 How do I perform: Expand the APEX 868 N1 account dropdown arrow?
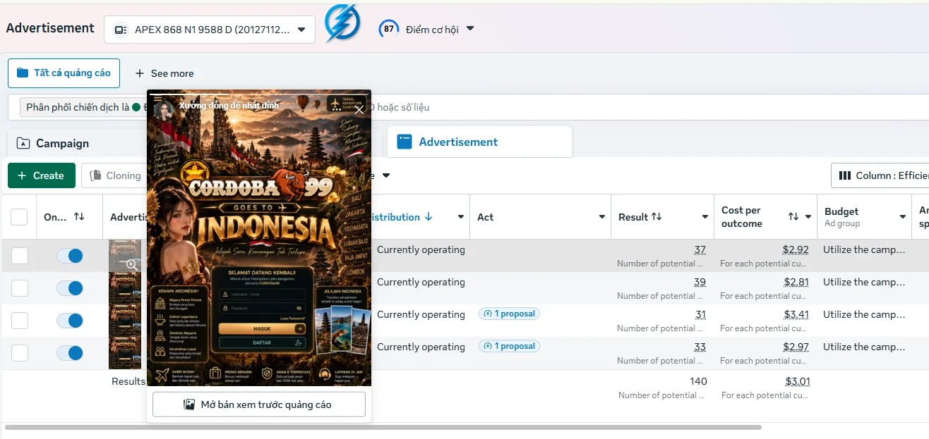[x=301, y=30]
